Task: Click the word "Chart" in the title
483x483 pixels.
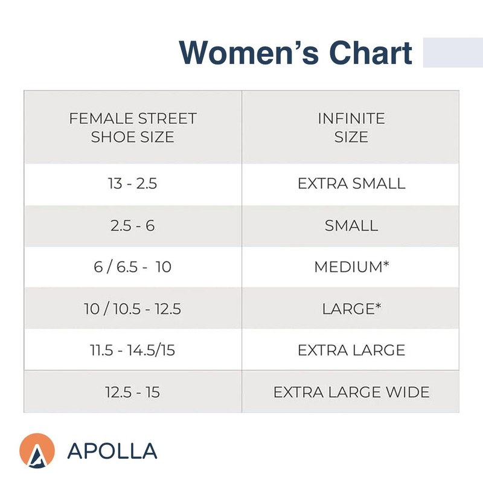Action: coord(371,53)
